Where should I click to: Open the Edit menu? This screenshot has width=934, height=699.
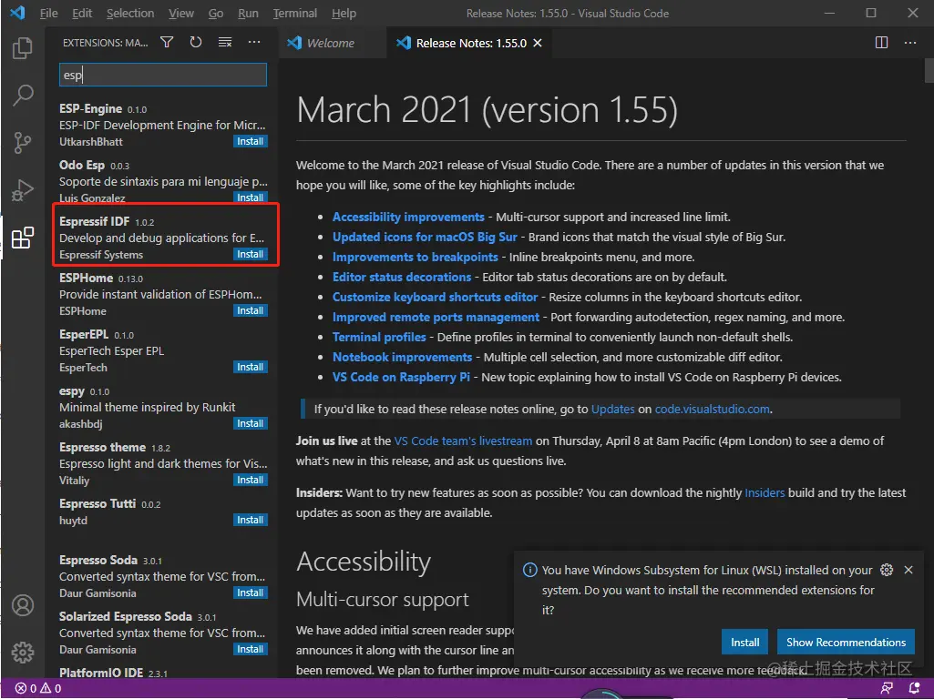click(x=82, y=13)
